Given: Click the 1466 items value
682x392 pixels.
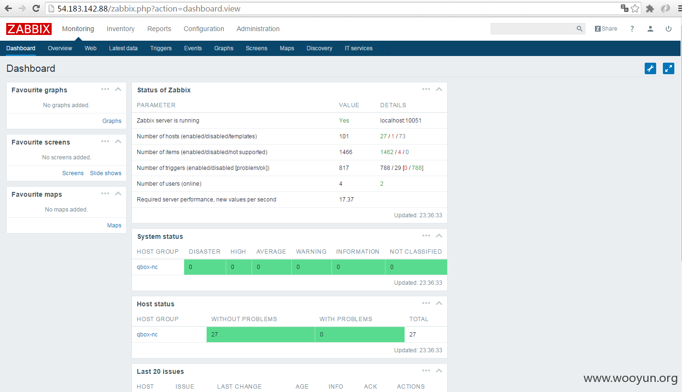Looking at the screenshot, I should pos(346,152).
